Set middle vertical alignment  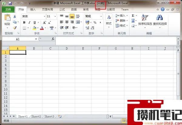point(67,16)
